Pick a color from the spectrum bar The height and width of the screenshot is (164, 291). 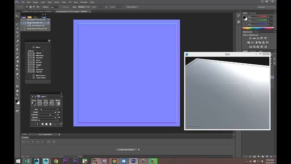pyautogui.click(x=258, y=28)
